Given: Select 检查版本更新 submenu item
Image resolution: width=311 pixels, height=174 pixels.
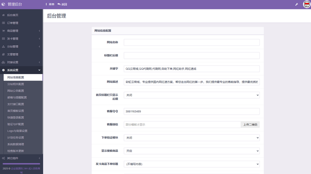Looking at the screenshot, I should (x=23, y=151).
